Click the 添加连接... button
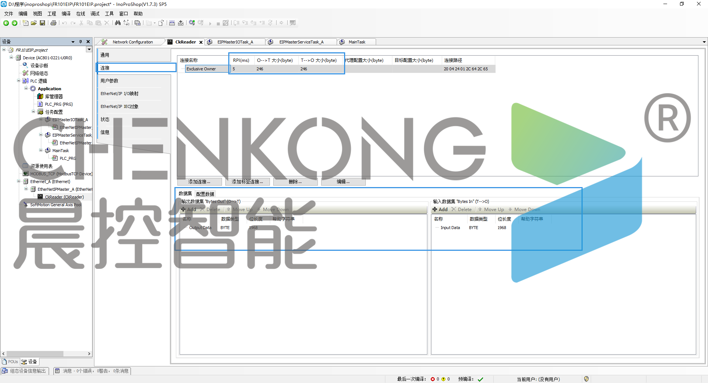 click(199, 182)
